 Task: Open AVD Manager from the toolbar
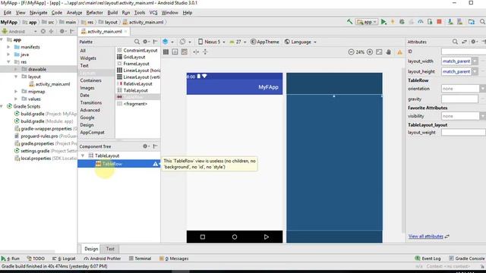450,22
